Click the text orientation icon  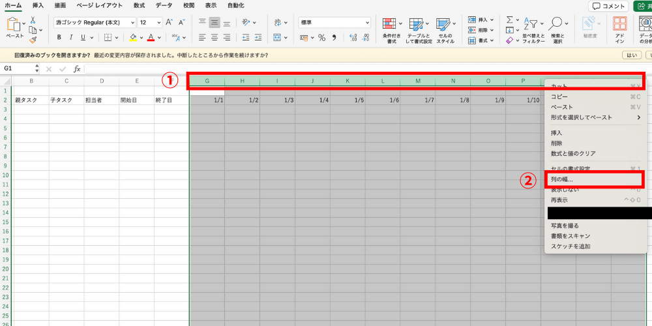[246, 22]
